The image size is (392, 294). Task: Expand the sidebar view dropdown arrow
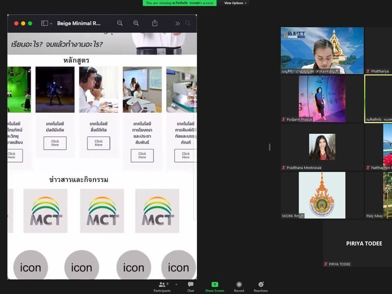(51, 23)
